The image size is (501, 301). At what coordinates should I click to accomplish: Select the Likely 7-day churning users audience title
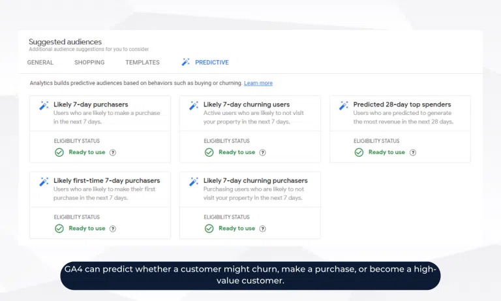(246, 104)
